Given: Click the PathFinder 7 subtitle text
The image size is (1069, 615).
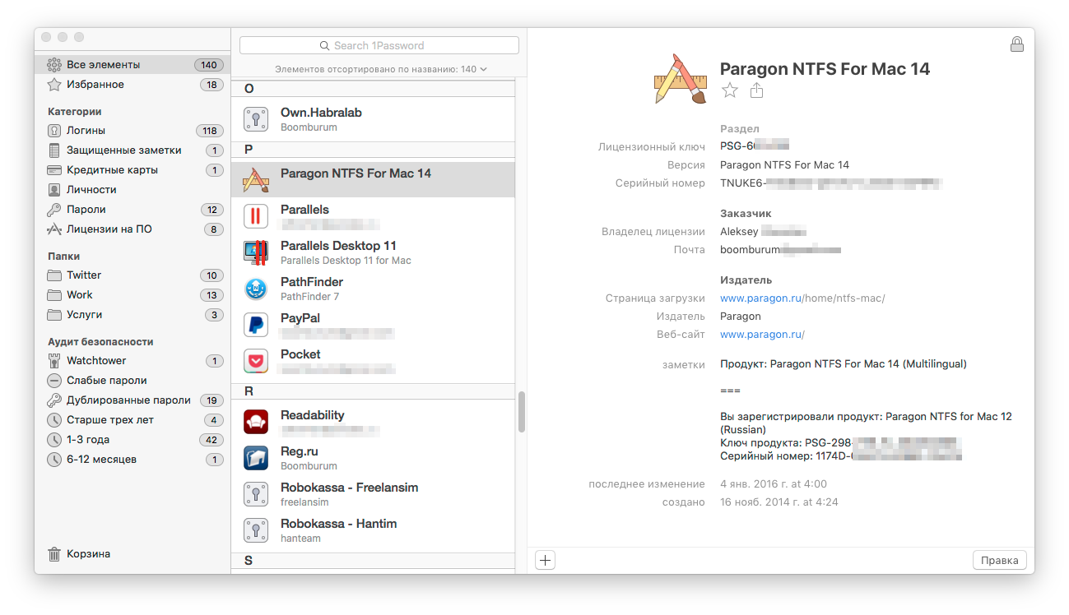Looking at the screenshot, I should [x=309, y=297].
